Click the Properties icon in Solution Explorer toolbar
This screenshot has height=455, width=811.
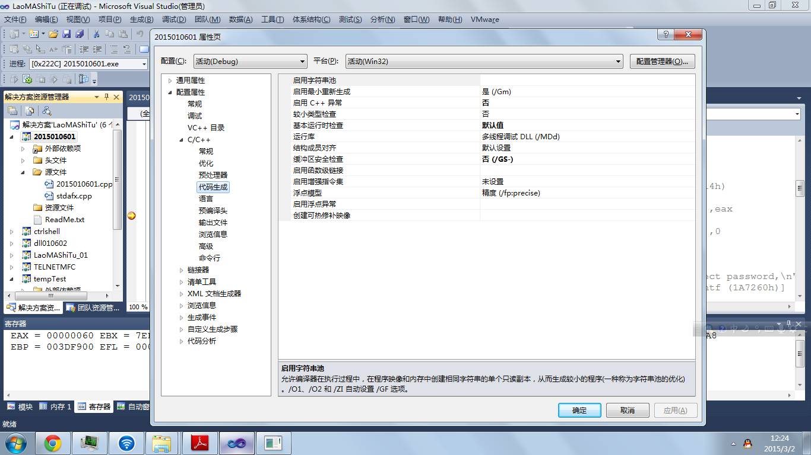click(x=12, y=111)
